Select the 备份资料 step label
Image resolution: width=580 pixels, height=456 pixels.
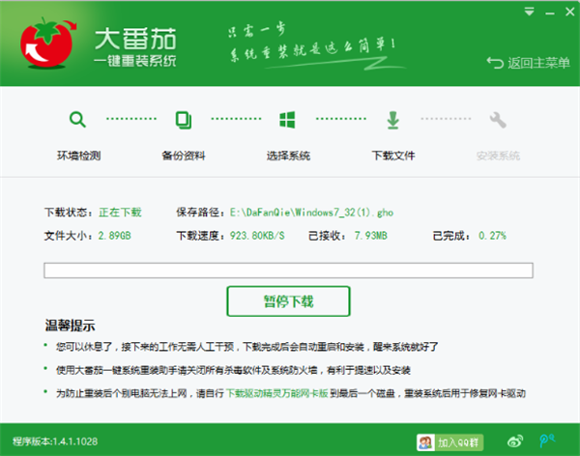point(184,156)
